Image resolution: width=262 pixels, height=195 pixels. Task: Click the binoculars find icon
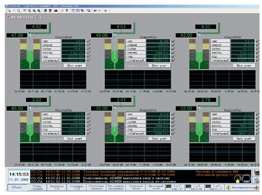56,11
